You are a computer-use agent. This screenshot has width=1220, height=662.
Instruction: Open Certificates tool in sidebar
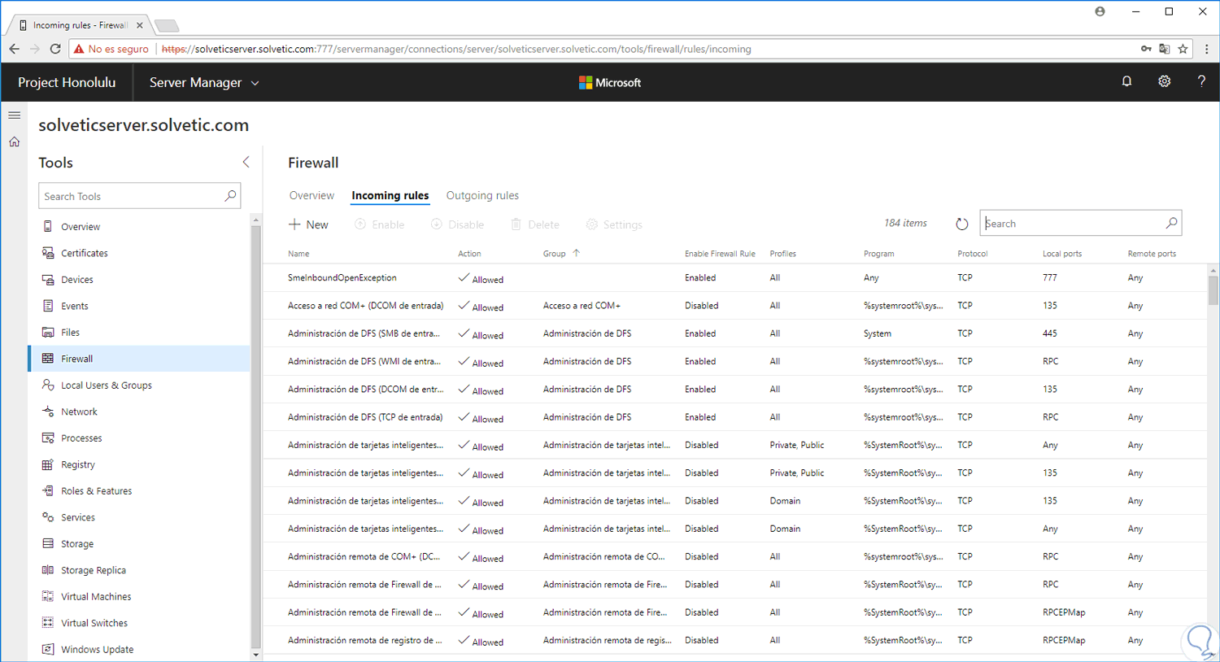point(84,253)
